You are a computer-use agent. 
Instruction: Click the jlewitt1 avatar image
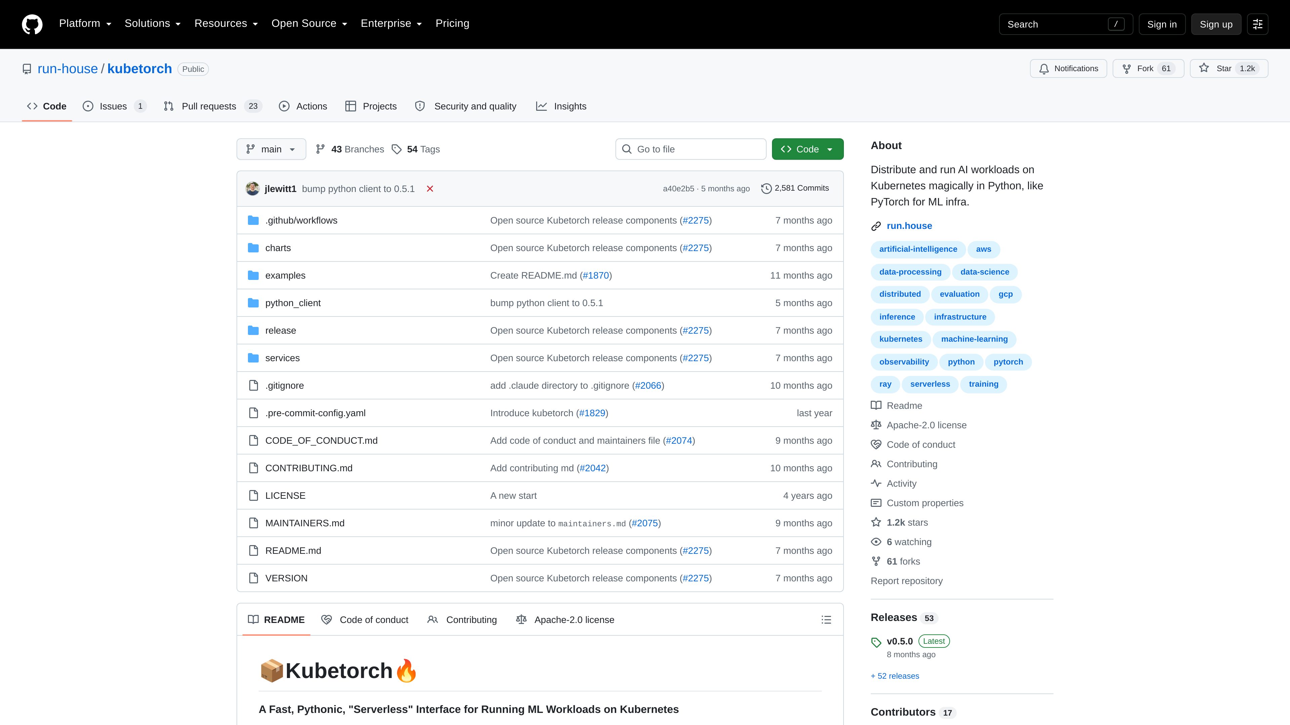click(253, 189)
